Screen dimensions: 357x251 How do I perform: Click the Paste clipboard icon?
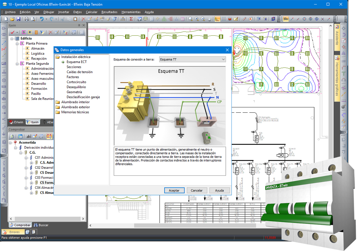point(75,19)
